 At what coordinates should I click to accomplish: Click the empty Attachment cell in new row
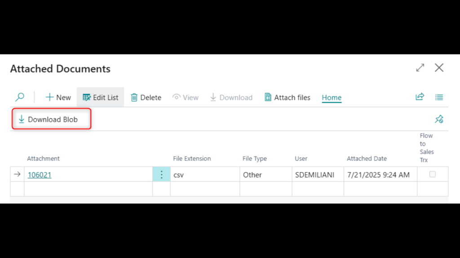(x=88, y=189)
